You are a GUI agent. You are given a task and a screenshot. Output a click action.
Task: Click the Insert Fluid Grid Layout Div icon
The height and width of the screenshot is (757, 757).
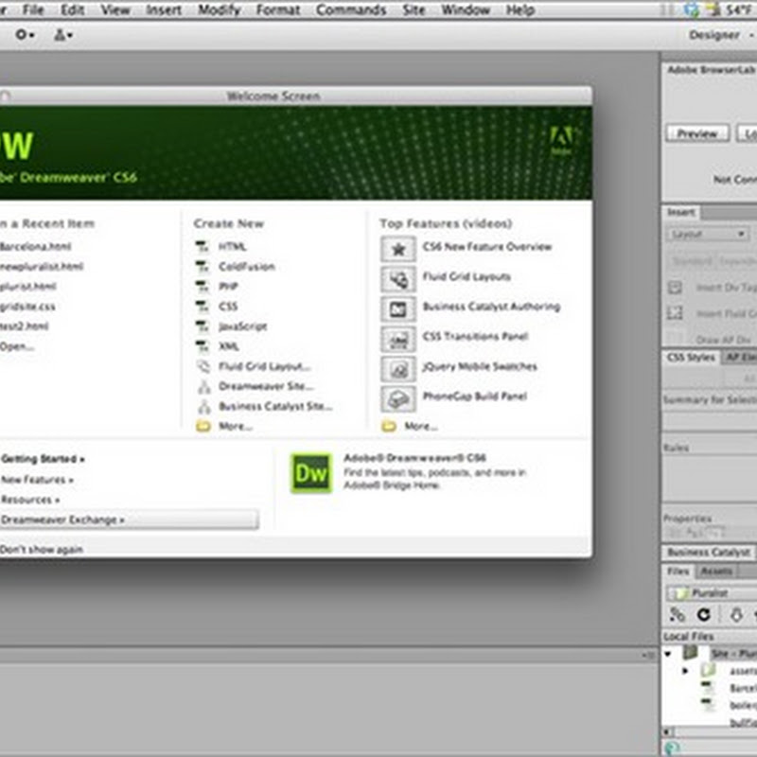point(675,313)
